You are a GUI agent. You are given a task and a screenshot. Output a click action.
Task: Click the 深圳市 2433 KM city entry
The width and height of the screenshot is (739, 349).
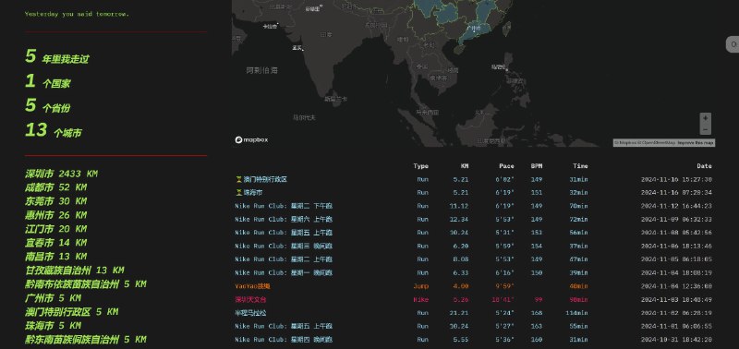click(61, 174)
